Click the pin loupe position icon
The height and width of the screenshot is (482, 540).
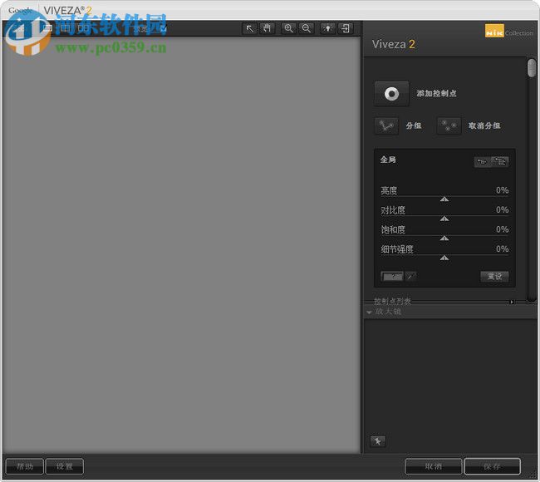378,441
